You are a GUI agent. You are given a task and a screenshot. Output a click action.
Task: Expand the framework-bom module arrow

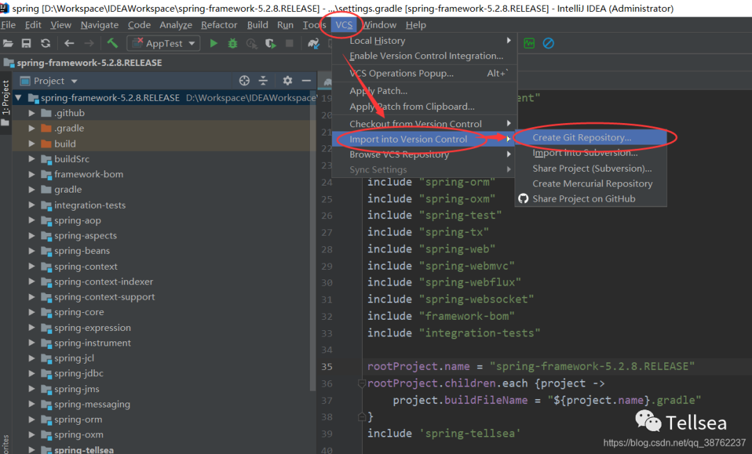click(31, 175)
